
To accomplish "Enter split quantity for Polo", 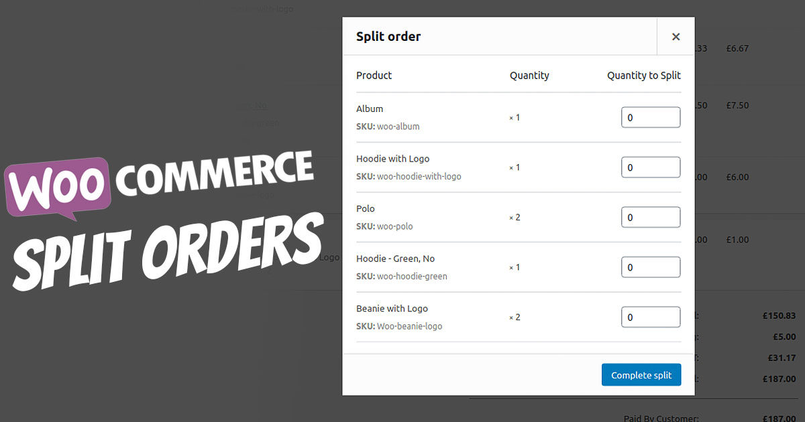I will coord(650,216).
